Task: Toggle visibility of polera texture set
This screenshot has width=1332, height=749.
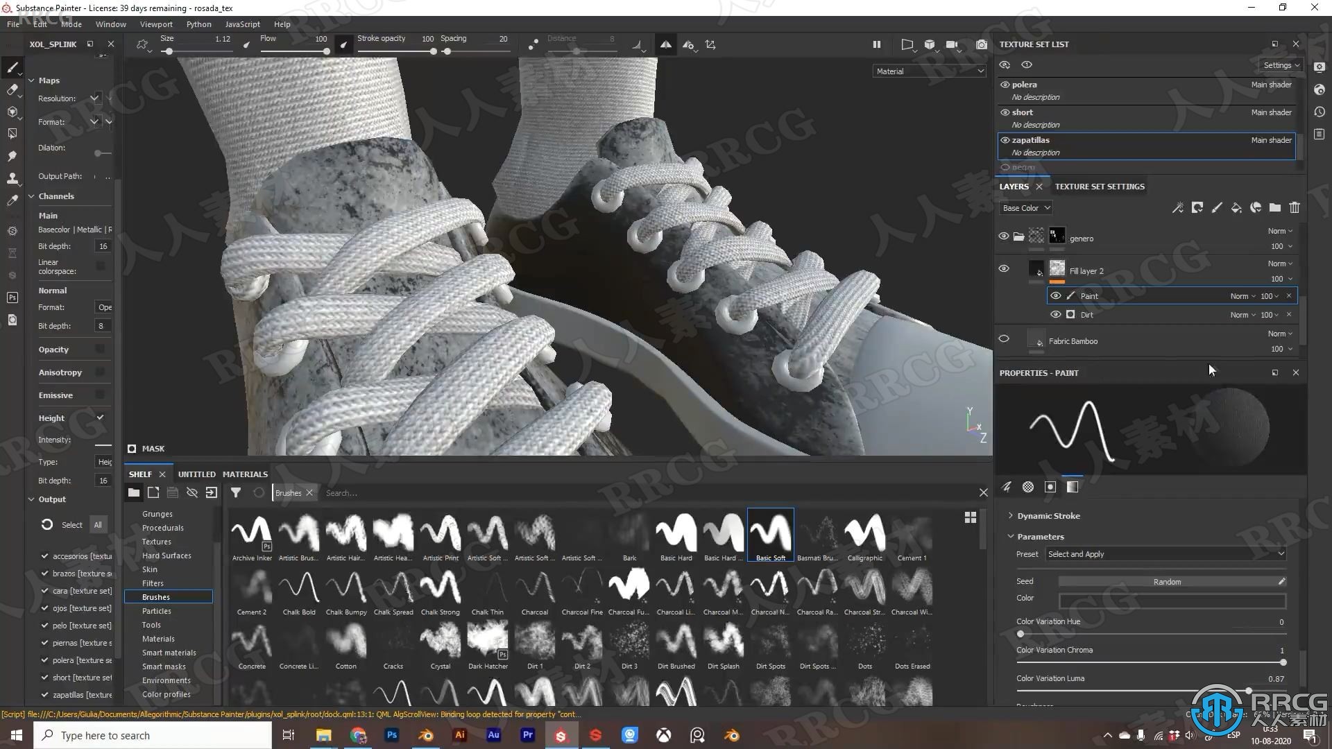Action: click(1005, 85)
